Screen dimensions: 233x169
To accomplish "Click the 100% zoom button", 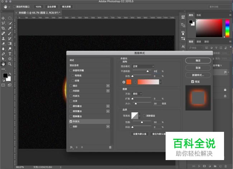I will tap(38, 7).
